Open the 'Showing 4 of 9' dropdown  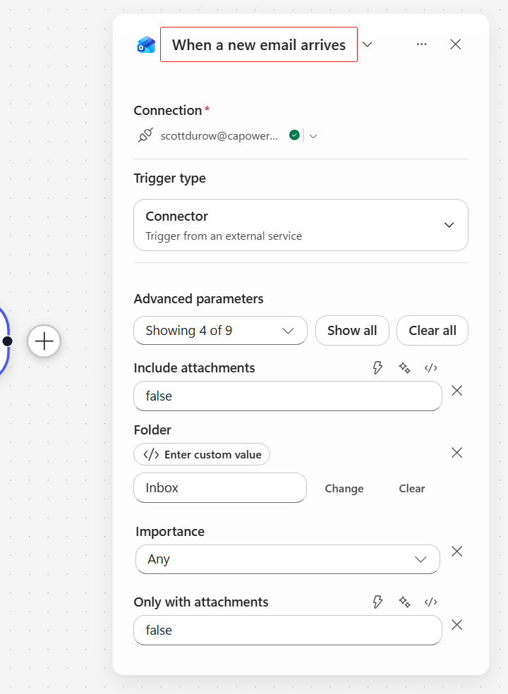pos(220,331)
